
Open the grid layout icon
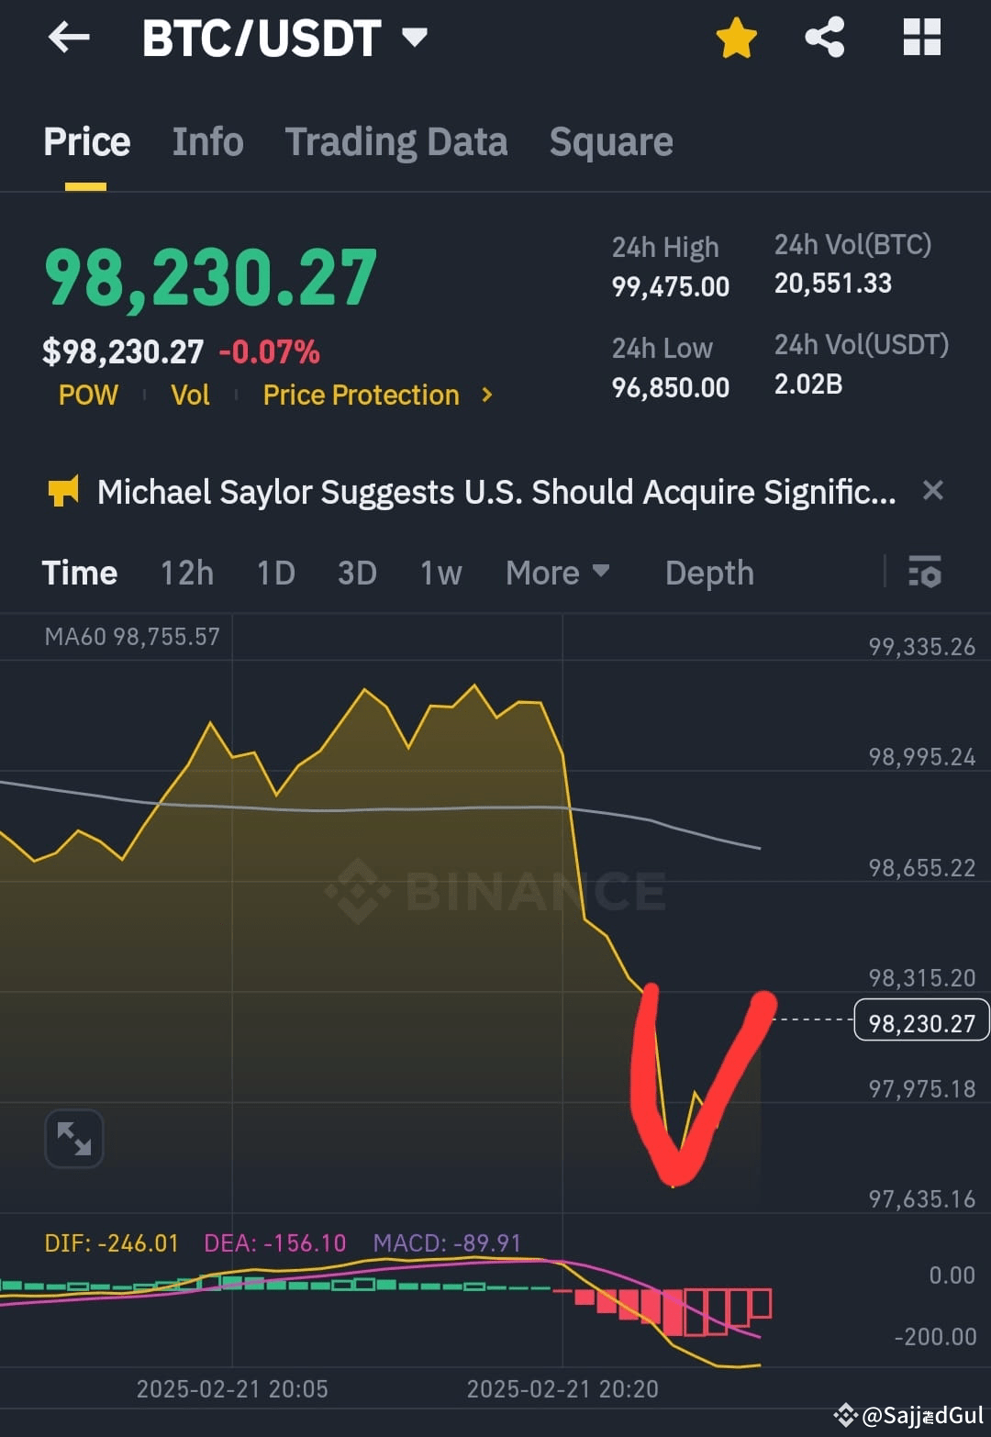tap(921, 37)
